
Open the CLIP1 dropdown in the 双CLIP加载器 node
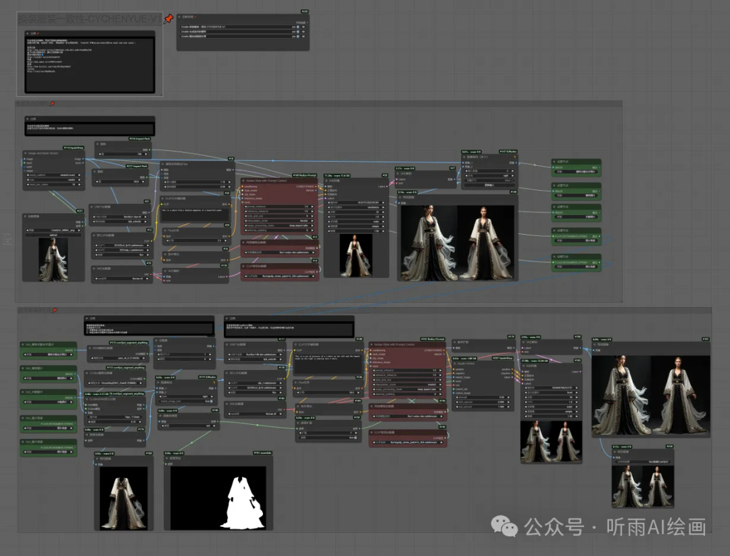(122, 245)
